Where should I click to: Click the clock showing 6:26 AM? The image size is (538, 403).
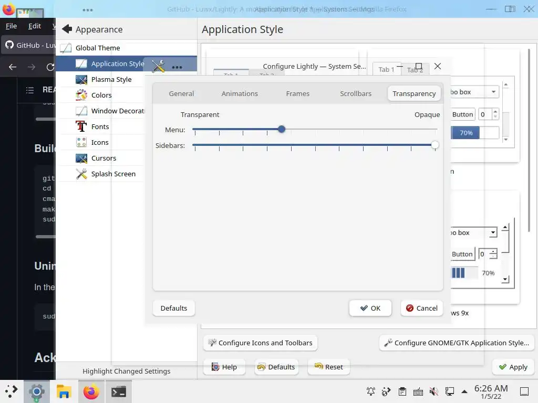pyautogui.click(x=491, y=391)
